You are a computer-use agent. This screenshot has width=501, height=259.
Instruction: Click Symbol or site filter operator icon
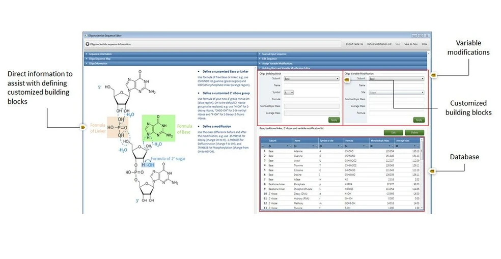(321, 146)
